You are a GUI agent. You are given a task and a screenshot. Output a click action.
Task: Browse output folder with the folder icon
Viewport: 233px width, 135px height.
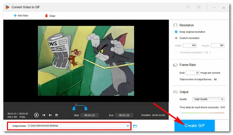135,126
